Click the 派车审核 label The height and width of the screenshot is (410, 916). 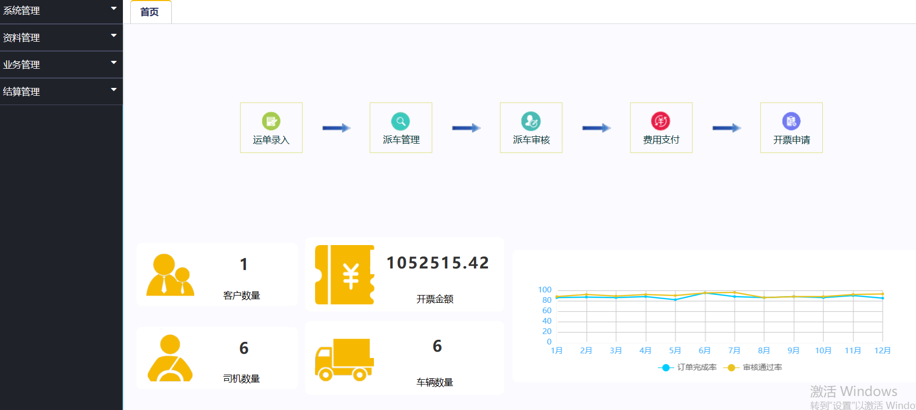[x=531, y=140]
